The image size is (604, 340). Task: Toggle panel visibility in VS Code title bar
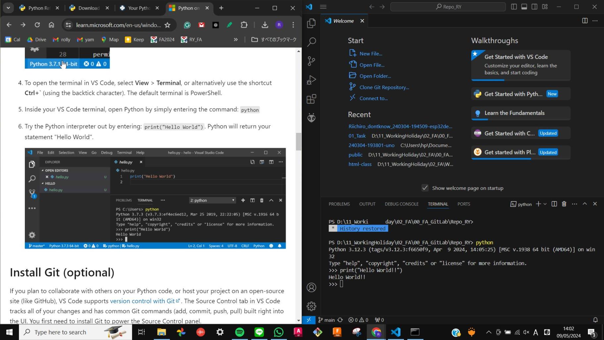click(x=524, y=7)
